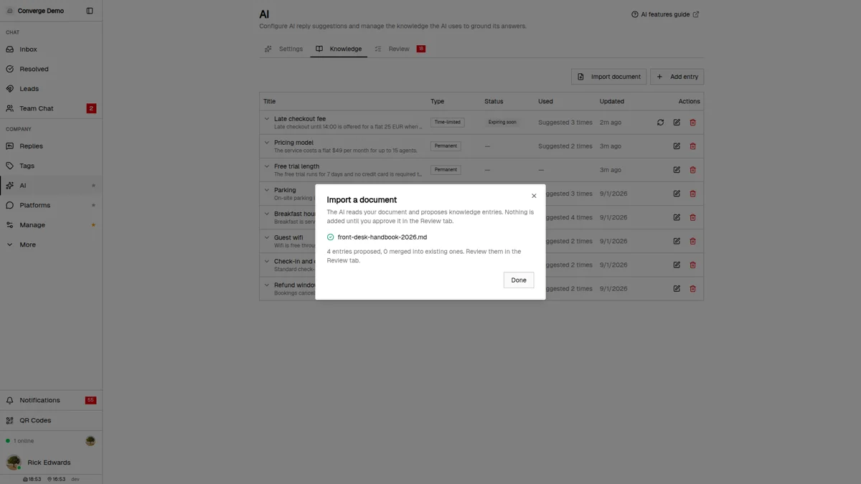
Task: Expand Check-in row chevron
Action: coord(267,261)
